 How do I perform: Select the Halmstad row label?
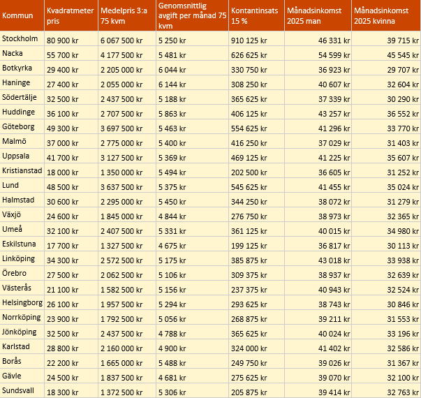point(22,200)
